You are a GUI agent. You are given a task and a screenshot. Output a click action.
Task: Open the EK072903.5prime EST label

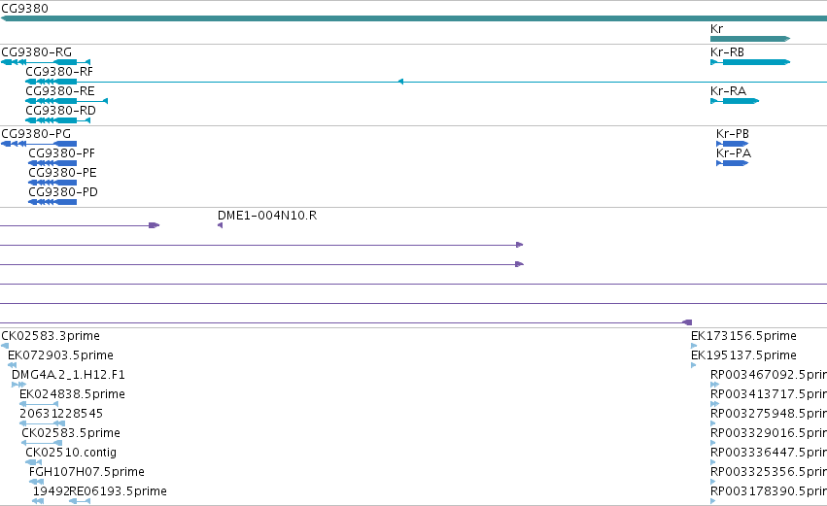click(60, 355)
